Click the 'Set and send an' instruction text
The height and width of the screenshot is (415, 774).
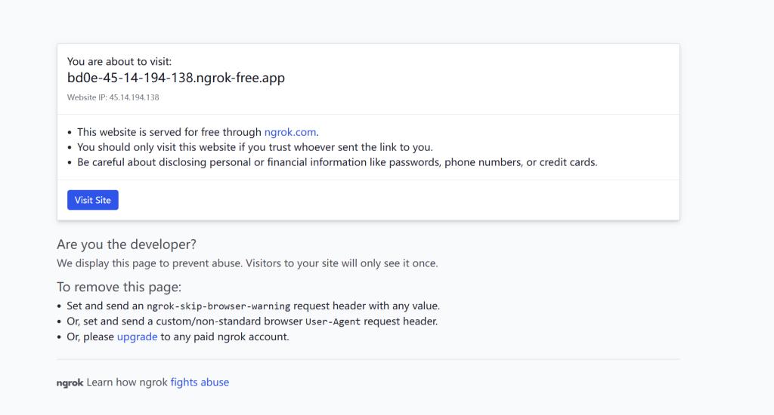[x=106, y=306]
